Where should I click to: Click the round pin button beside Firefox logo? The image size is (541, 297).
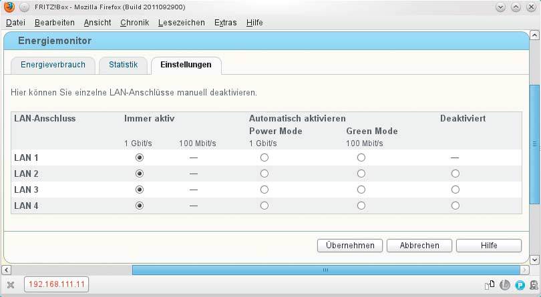tap(24, 7)
